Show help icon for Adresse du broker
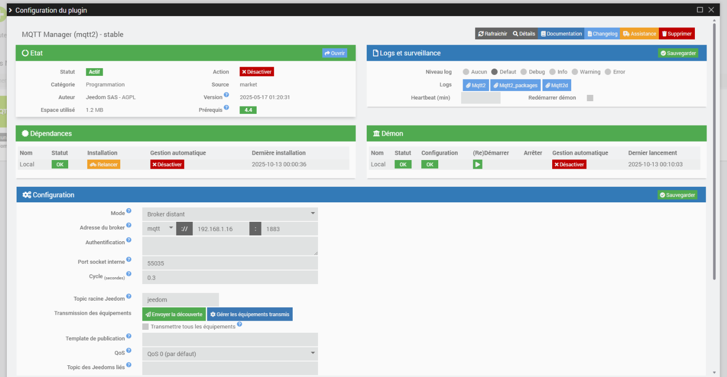Viewport: 727px width, 377px height. pyautogui.click(x=129, y=225)
